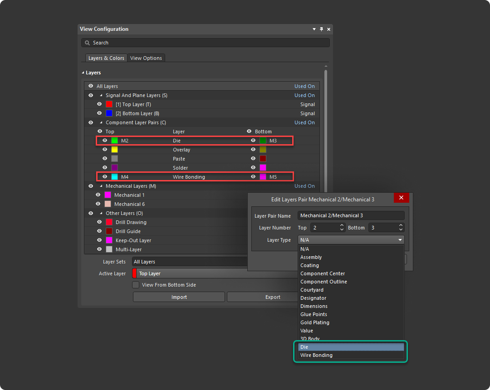Screen dimensions: 490x390
Task: Select Wire Bonding from the list
Action: coord(316,355)
